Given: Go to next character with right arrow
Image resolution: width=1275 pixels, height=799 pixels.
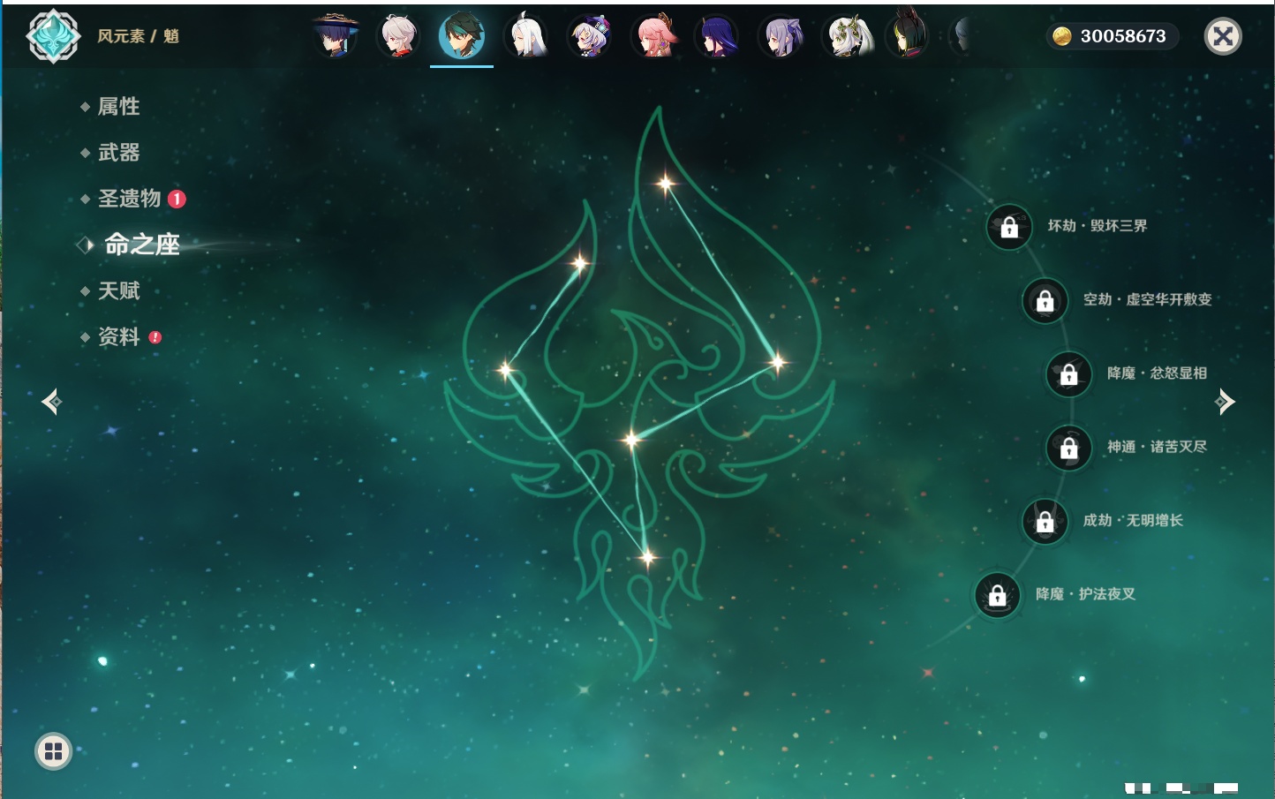Looking at the screenshot, I should click(x=1225, y=402).
